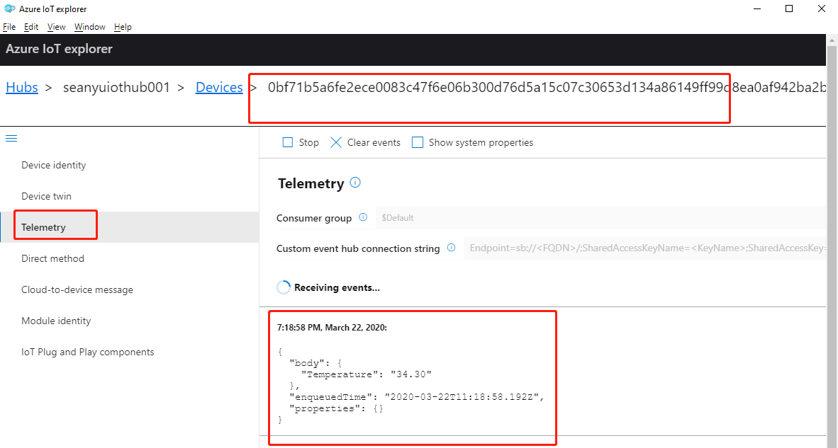Click the seanyuiothub001 breadcrumb text

coord(116,87)
